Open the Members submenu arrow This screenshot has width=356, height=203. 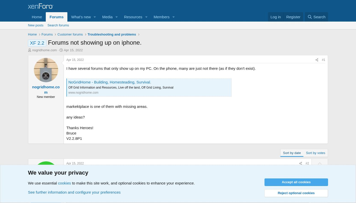[x=173, y=17]
